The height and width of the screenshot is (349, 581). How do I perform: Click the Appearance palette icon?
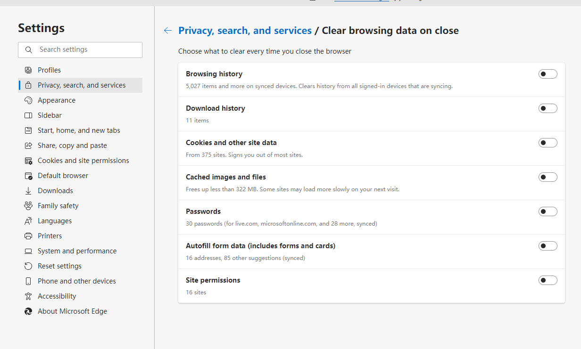[28, 100]
